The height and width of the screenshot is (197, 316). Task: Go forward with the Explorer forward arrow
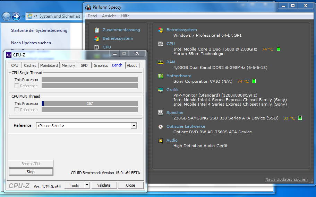(x=16, y=17)
